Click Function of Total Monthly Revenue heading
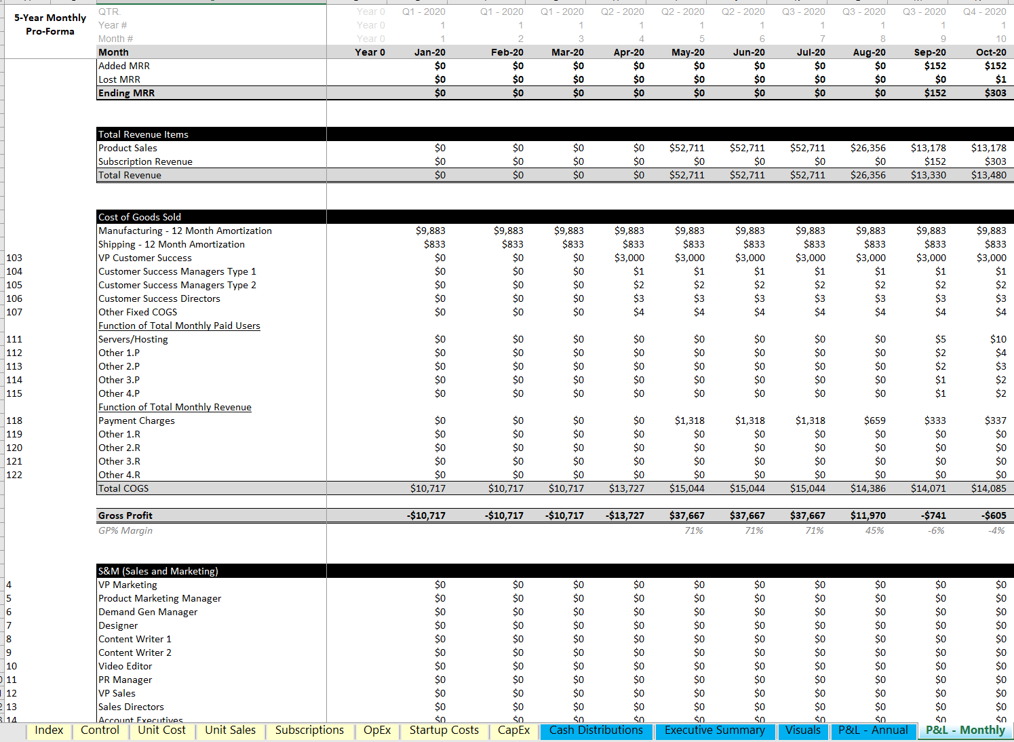 tap(175, 407)
